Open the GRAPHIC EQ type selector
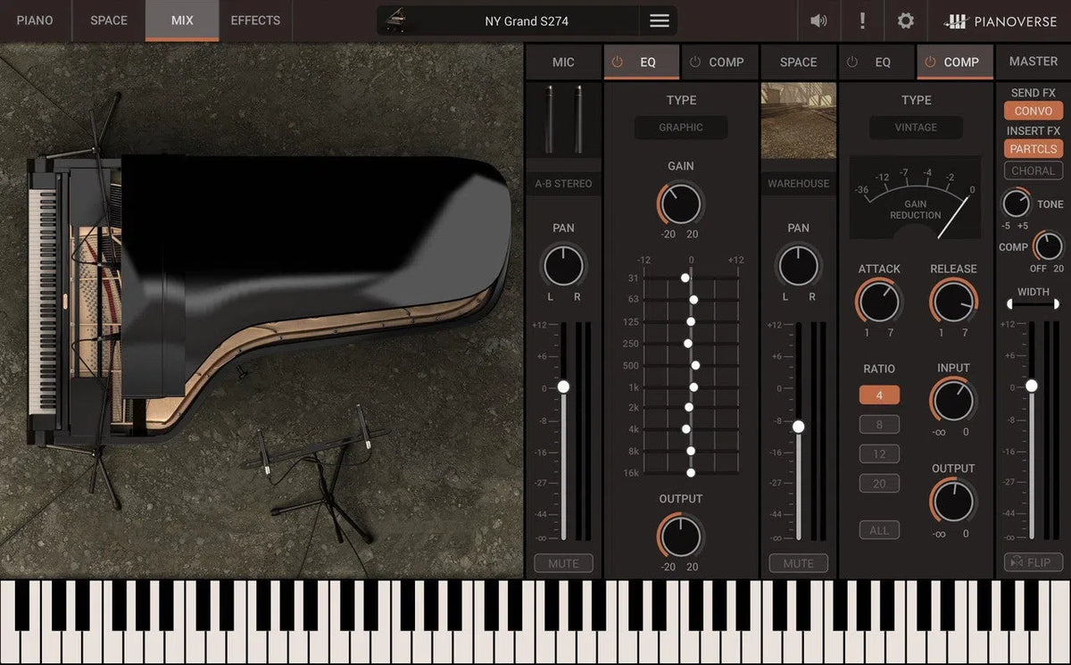The image size is (1071, 665). coord(680,127)
